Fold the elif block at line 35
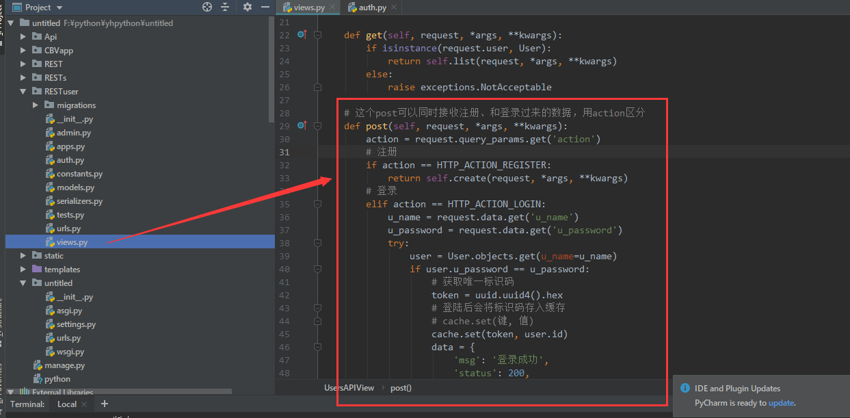This screenshot has width=850, height=418. tap(317, 204)
